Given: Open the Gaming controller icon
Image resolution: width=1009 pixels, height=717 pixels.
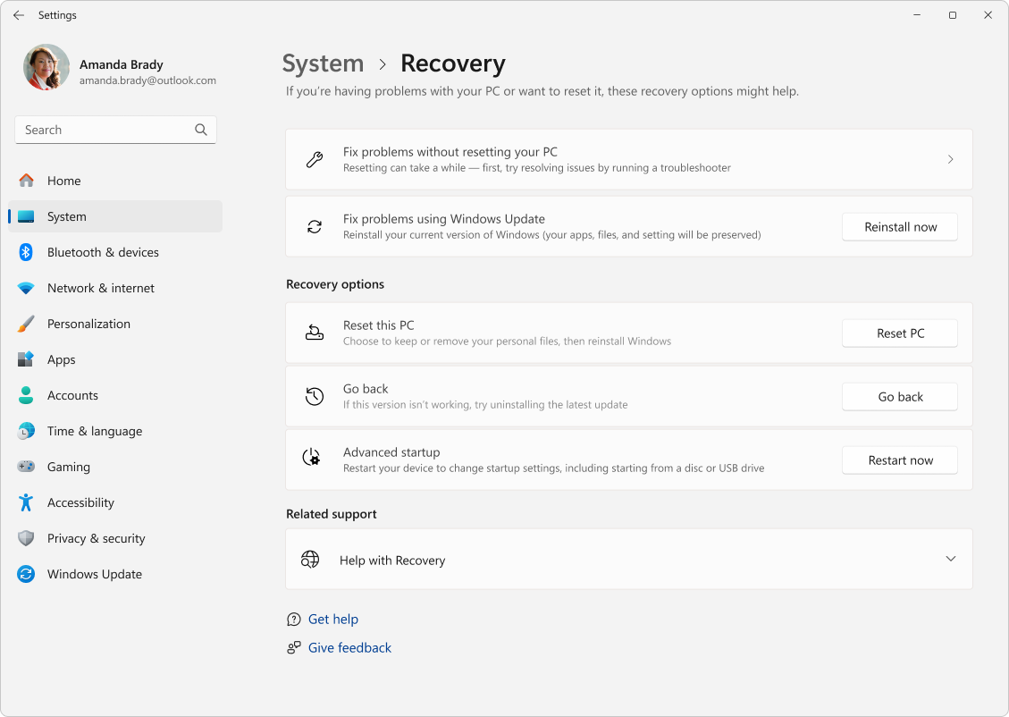Looking at the screenshot, I should [x=25, y=467].
